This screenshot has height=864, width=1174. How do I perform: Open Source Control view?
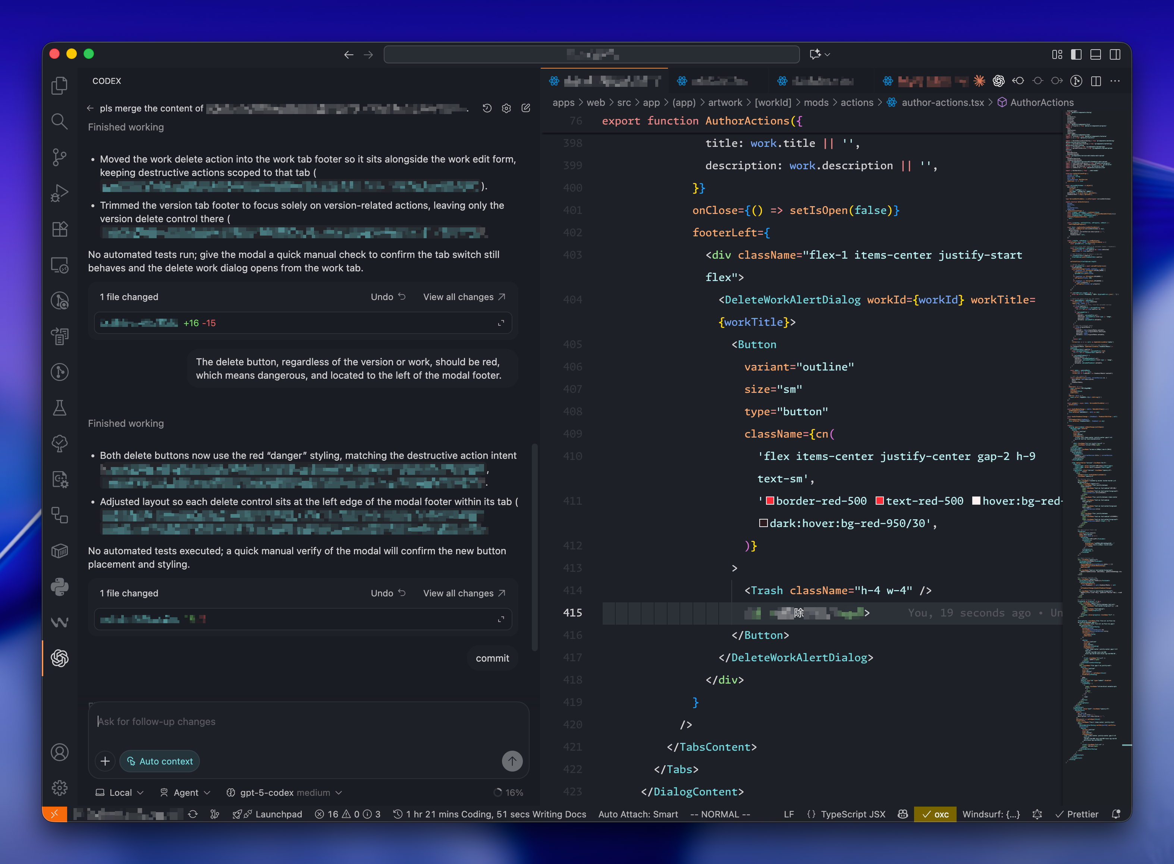click(60, 157)
